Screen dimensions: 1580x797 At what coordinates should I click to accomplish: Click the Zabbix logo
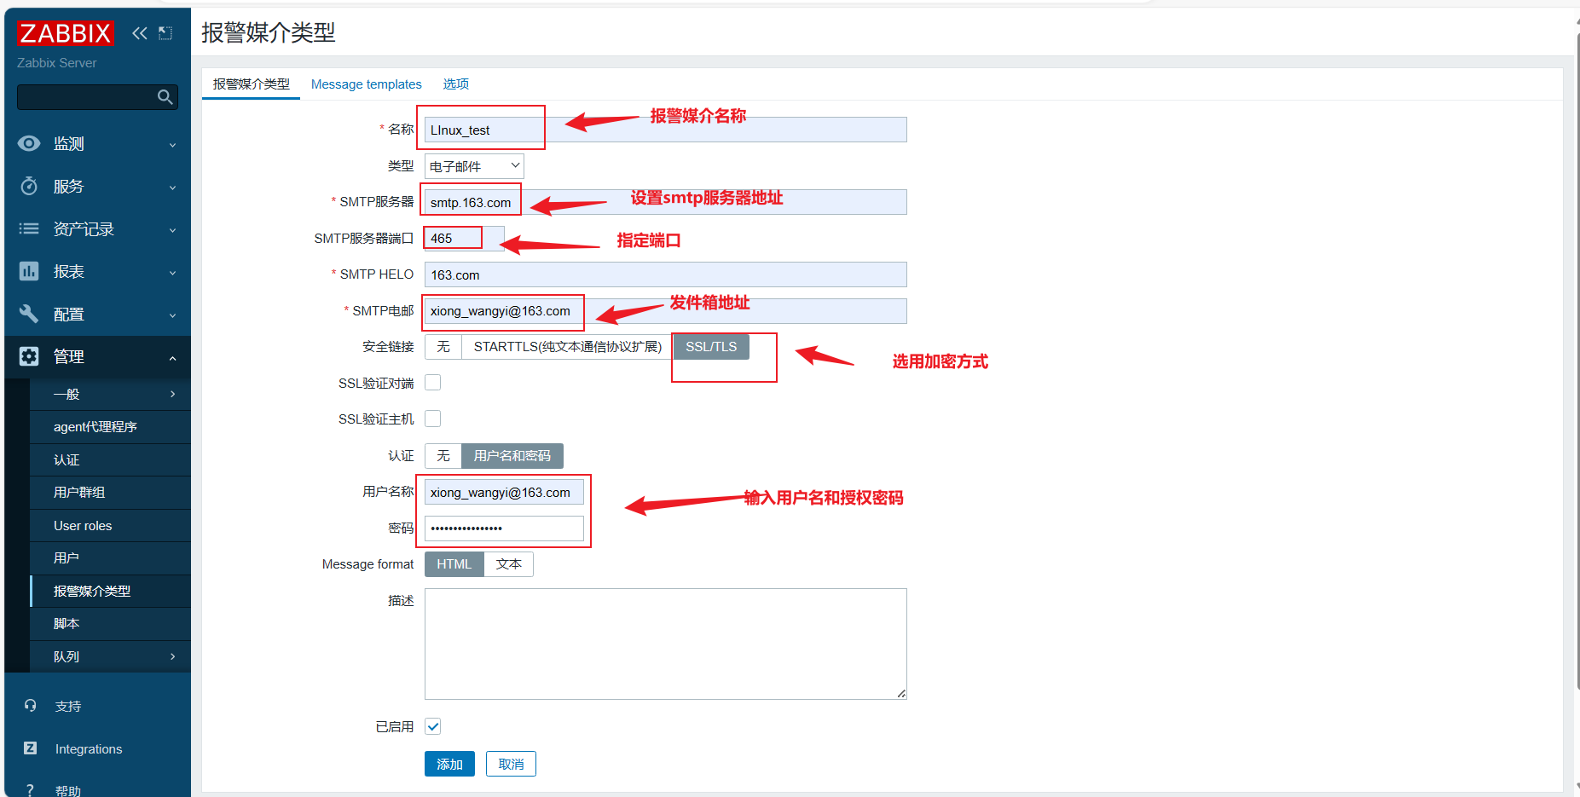coord(65,33)
